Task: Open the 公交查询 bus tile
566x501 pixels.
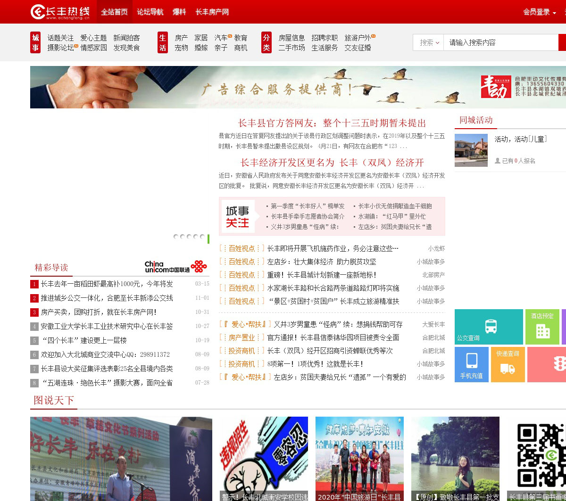Action: coord(489,327)
